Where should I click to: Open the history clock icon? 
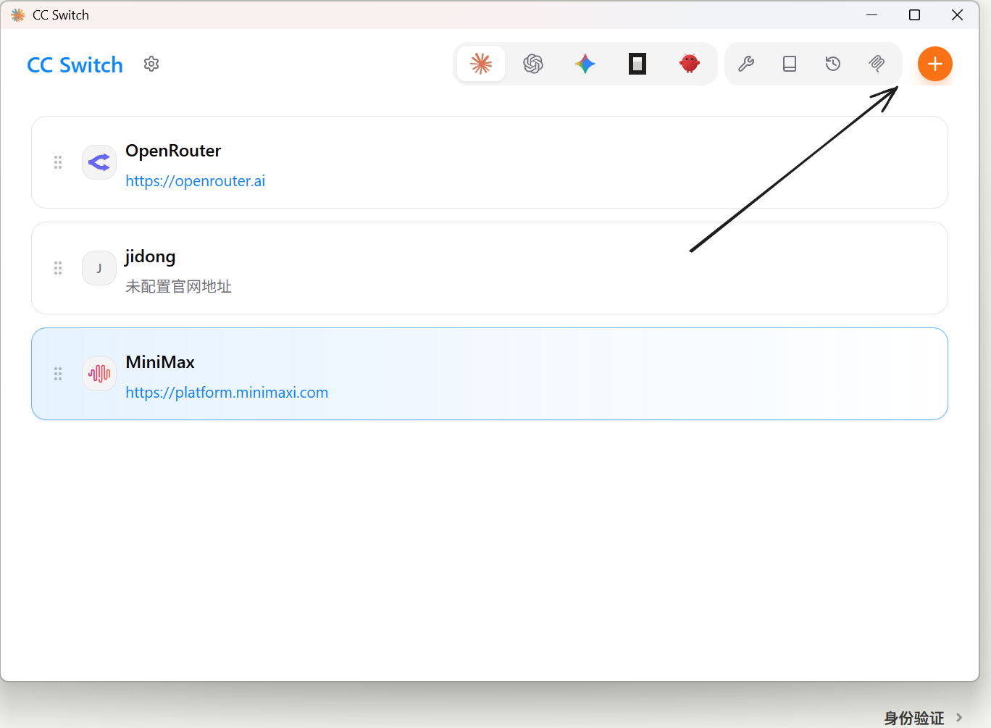[833, 64]
